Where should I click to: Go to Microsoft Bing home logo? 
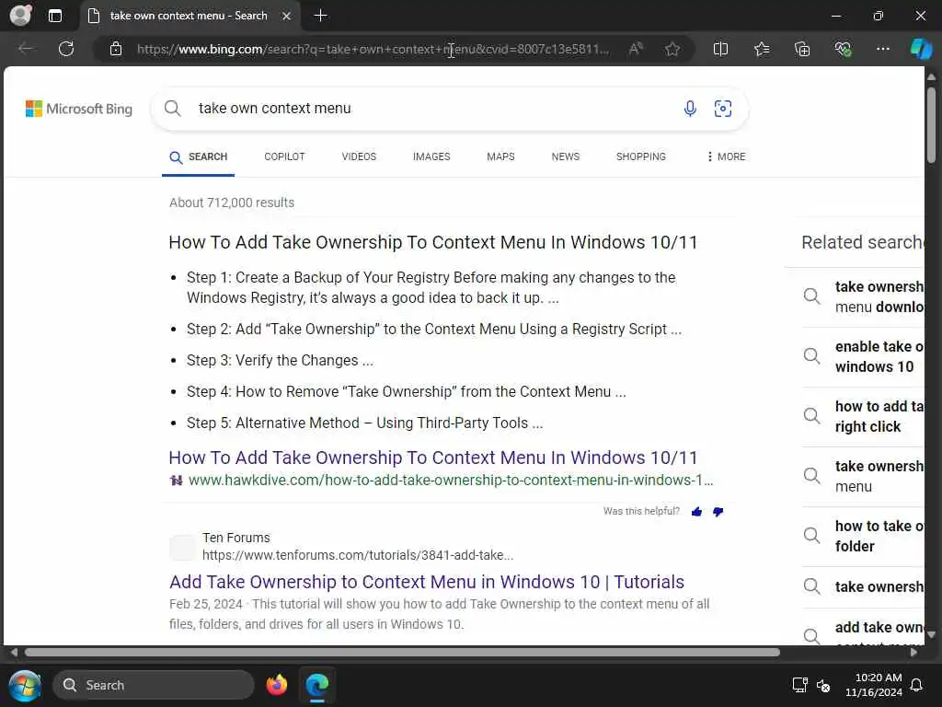coord(79,109)
